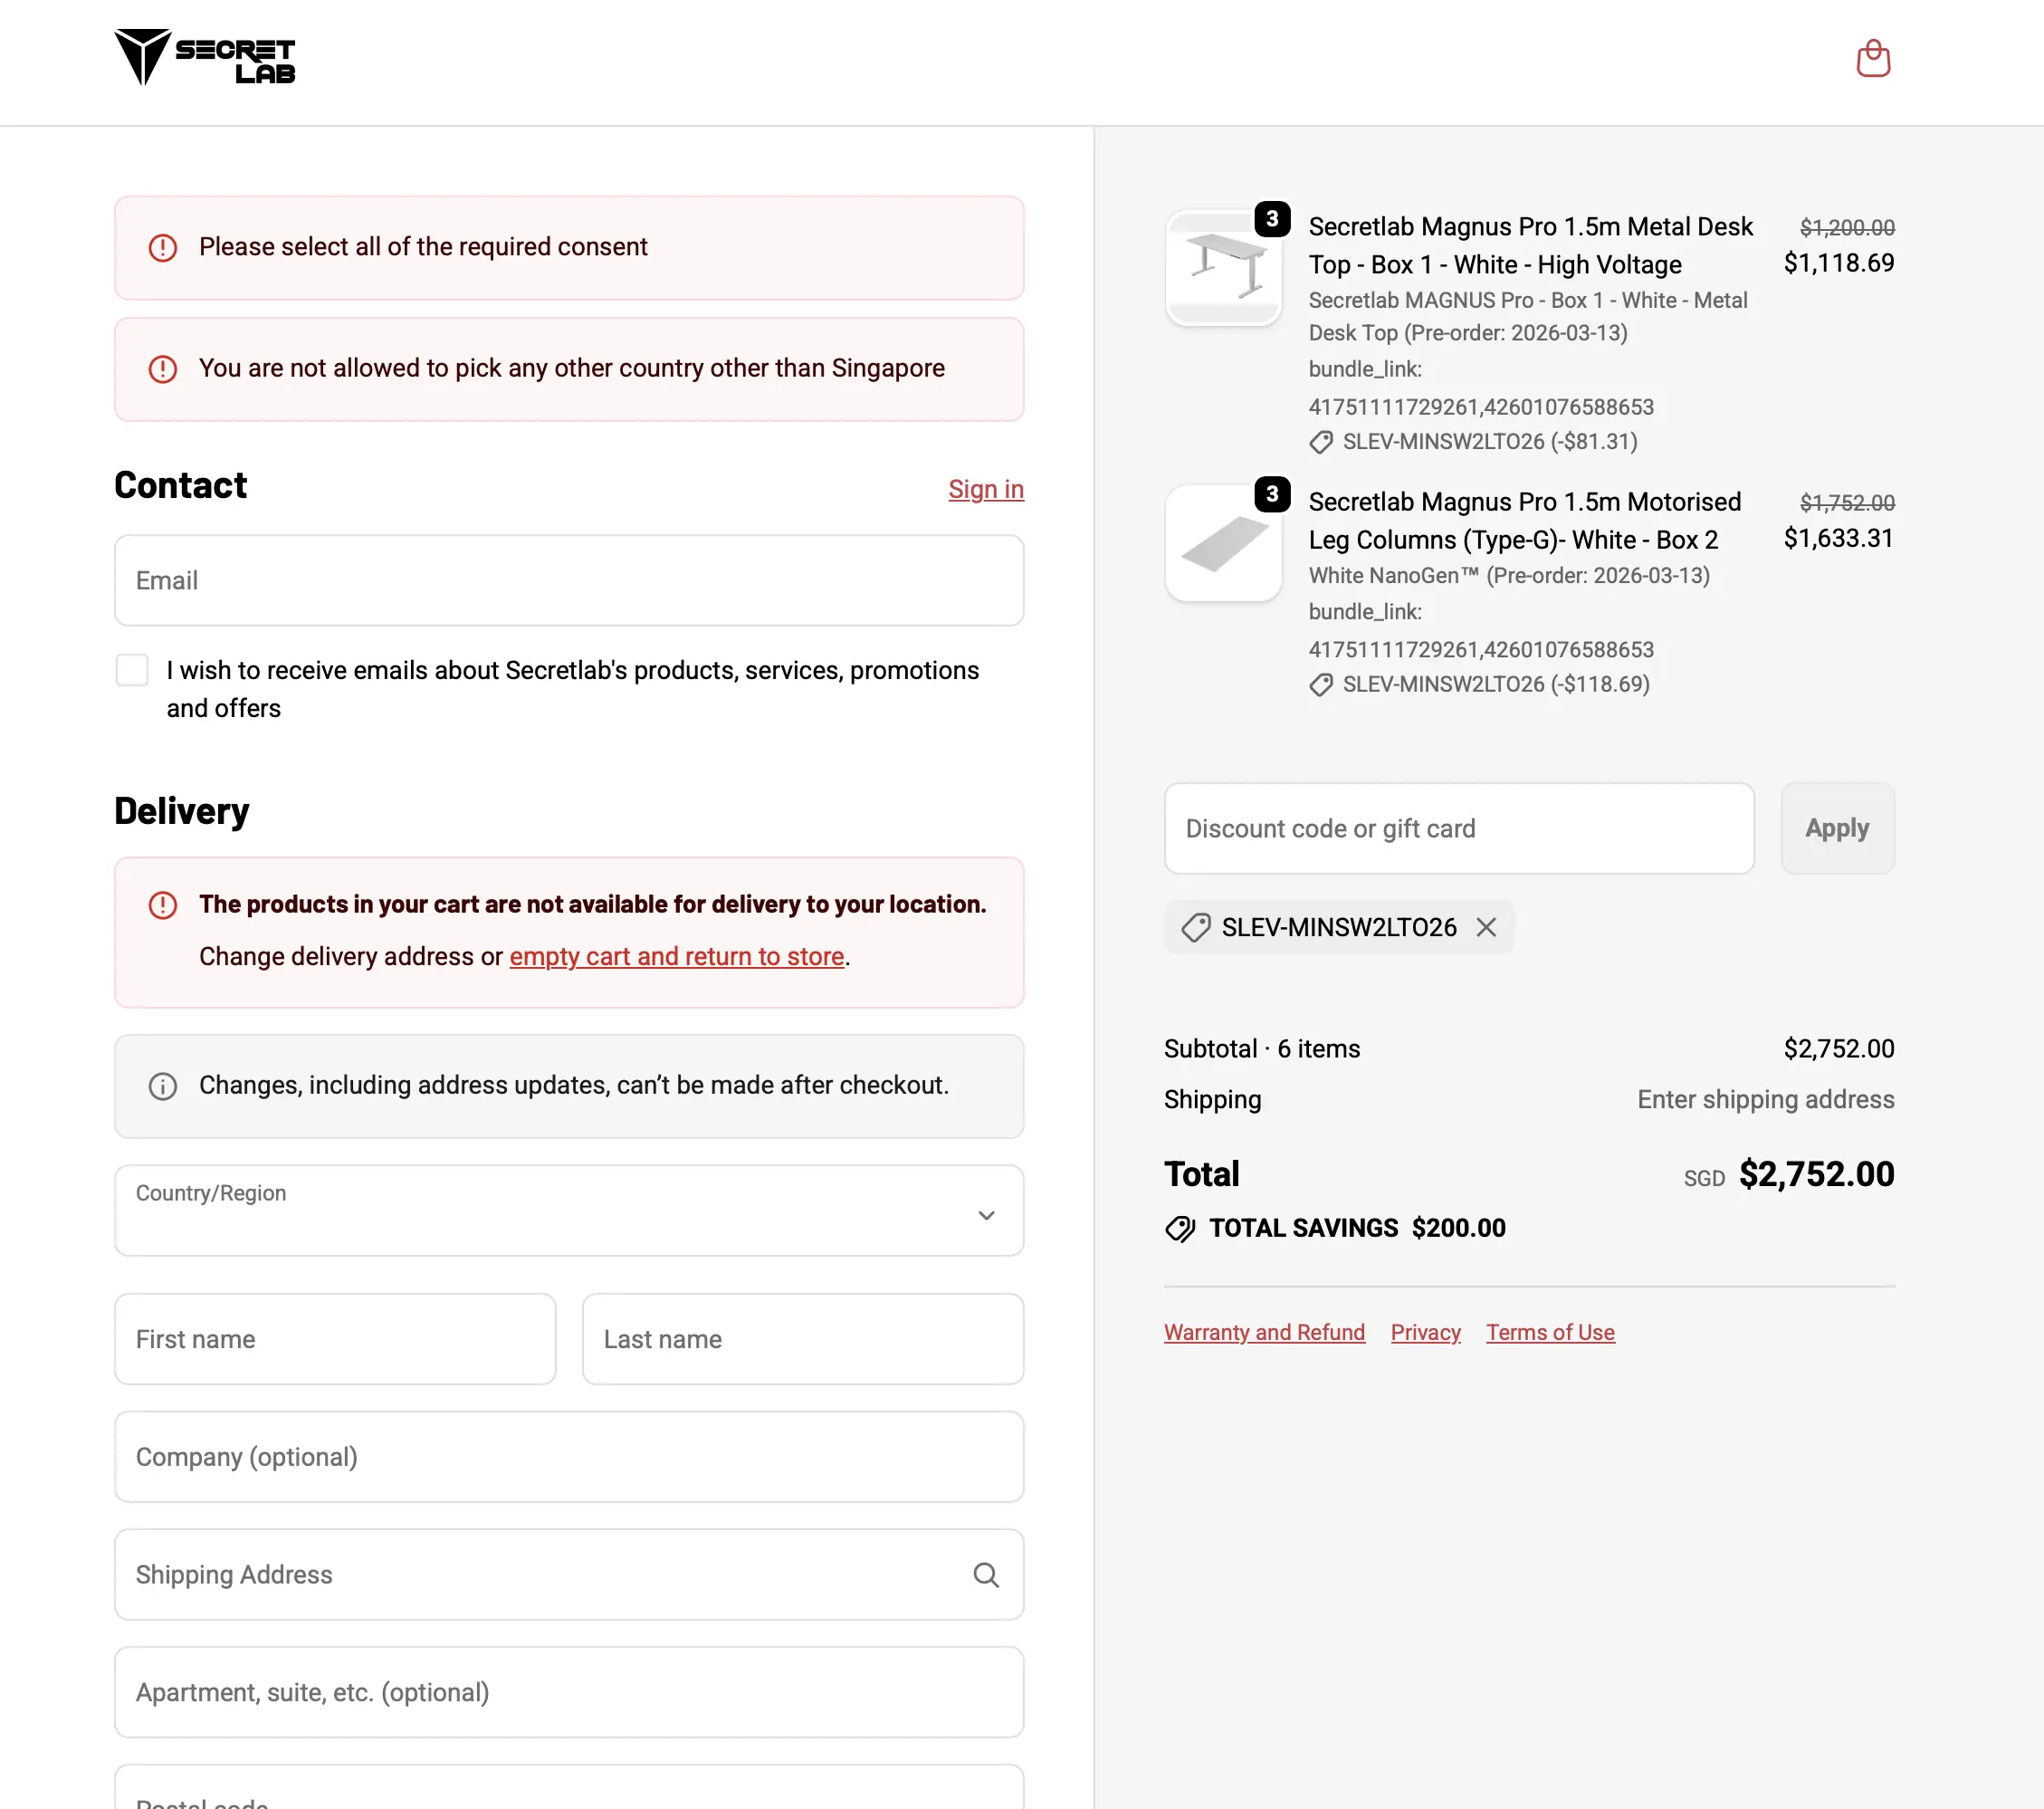Click the Secretlab logo

204,58
